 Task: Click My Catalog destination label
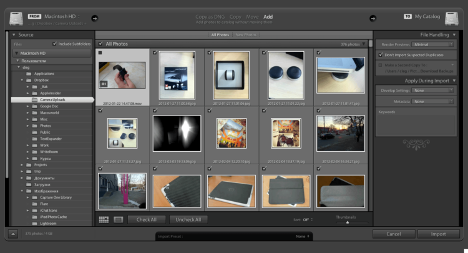click(427, 16)
